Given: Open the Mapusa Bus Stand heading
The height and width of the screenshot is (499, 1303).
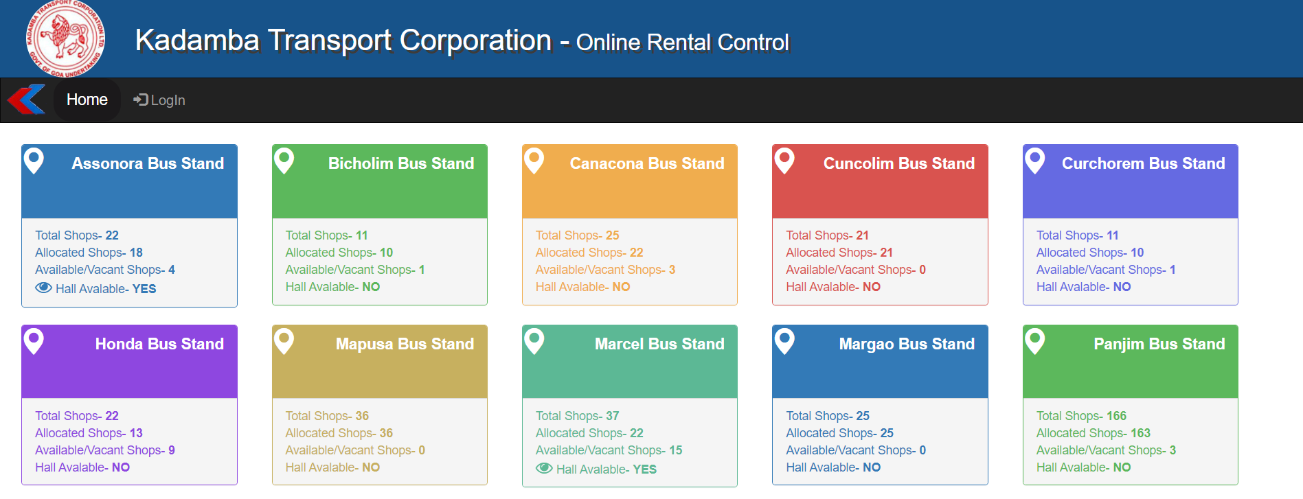Looking at the screenshot, I should [x=405, y=344].
